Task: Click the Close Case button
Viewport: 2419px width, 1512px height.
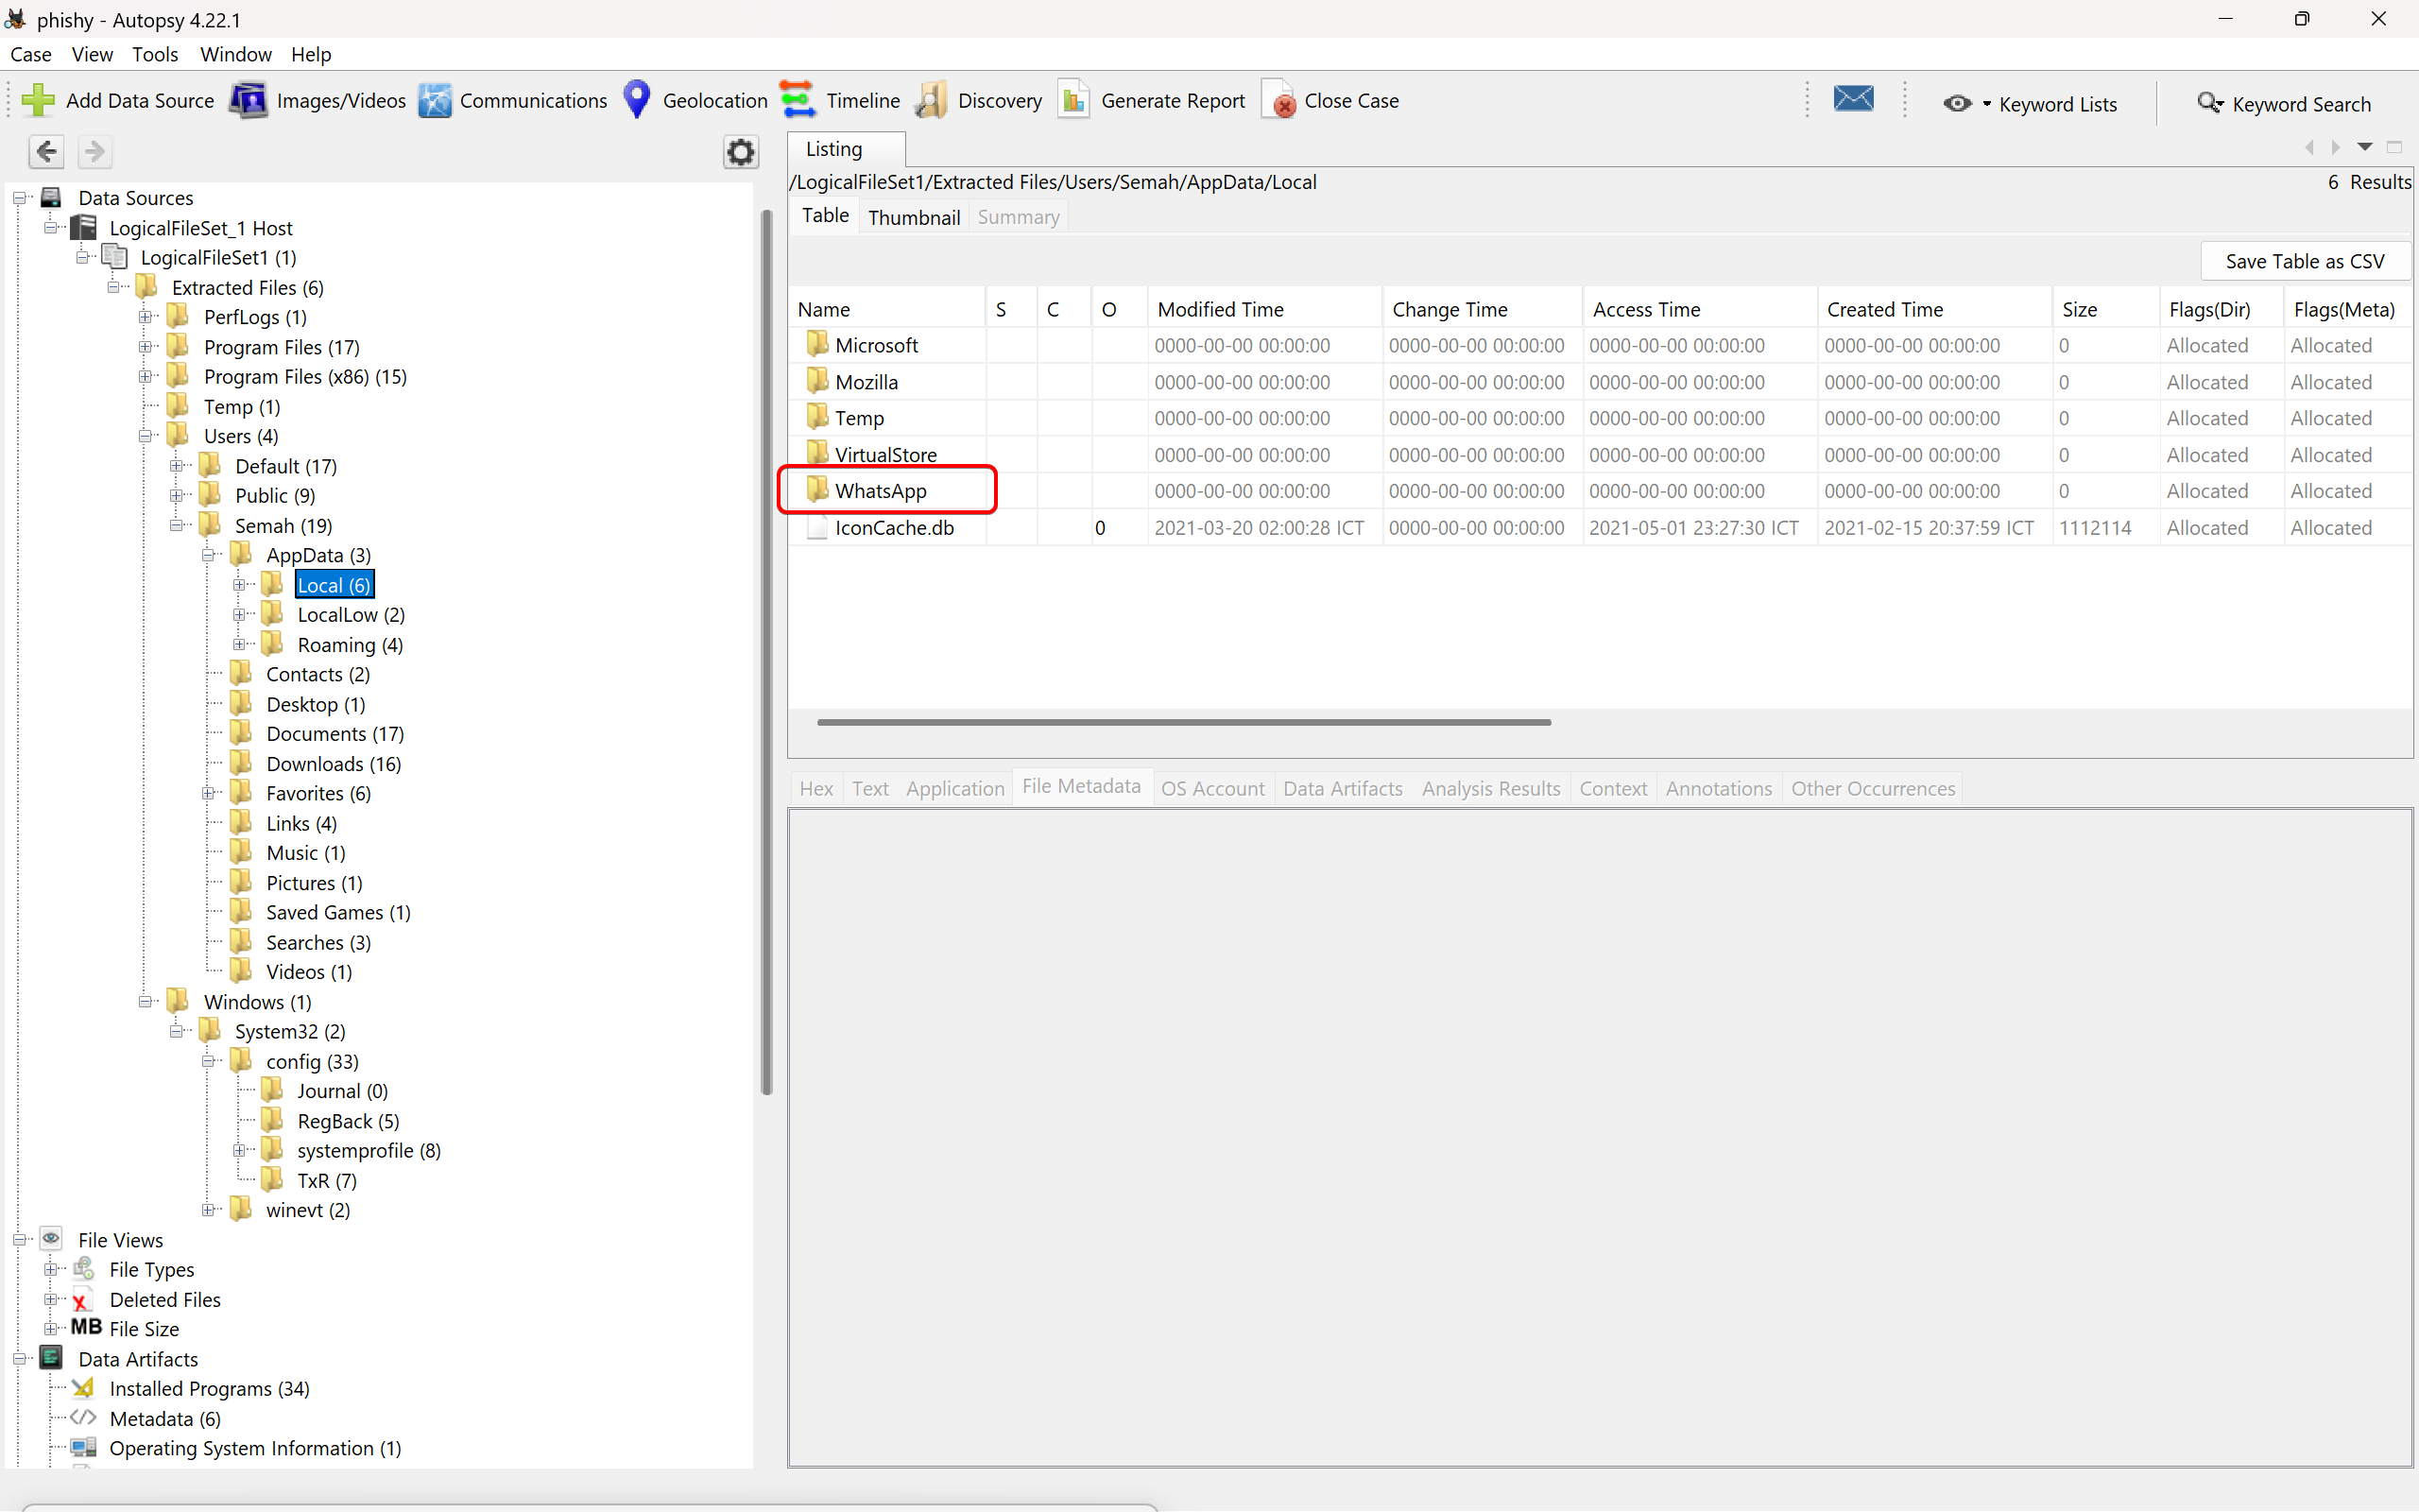Action: pos(1330,100)
